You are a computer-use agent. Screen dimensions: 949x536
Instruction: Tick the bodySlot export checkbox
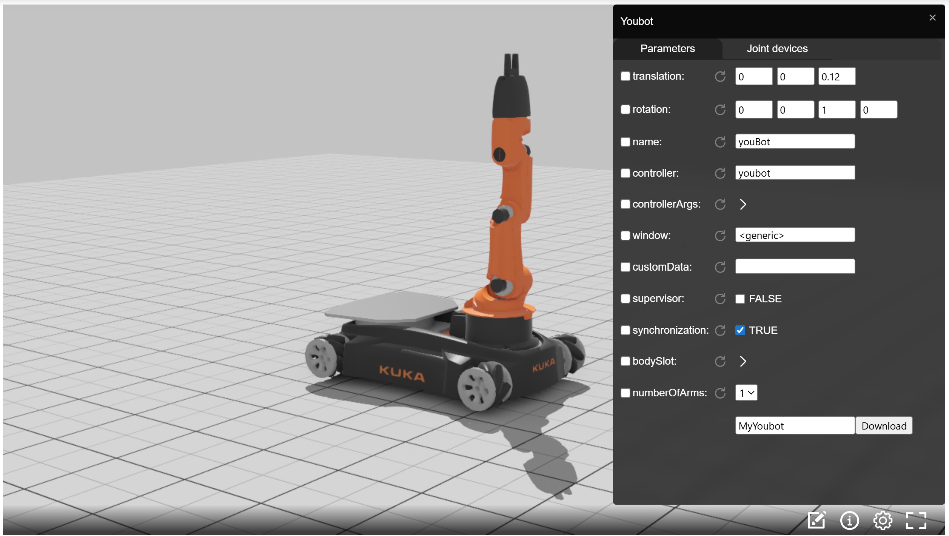(x=625, y=361)
